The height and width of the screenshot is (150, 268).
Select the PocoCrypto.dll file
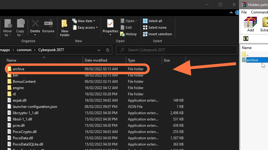[95, 132]
